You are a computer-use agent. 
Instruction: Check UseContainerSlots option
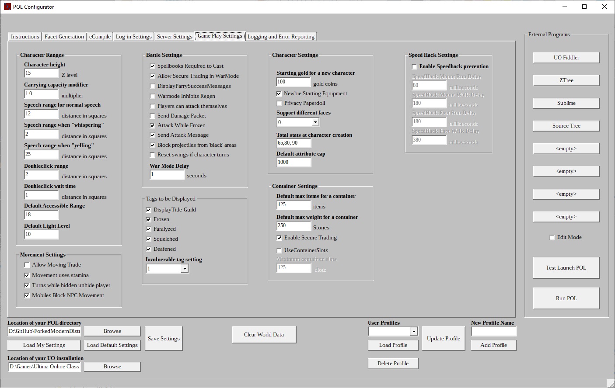(x=279, y=250)
